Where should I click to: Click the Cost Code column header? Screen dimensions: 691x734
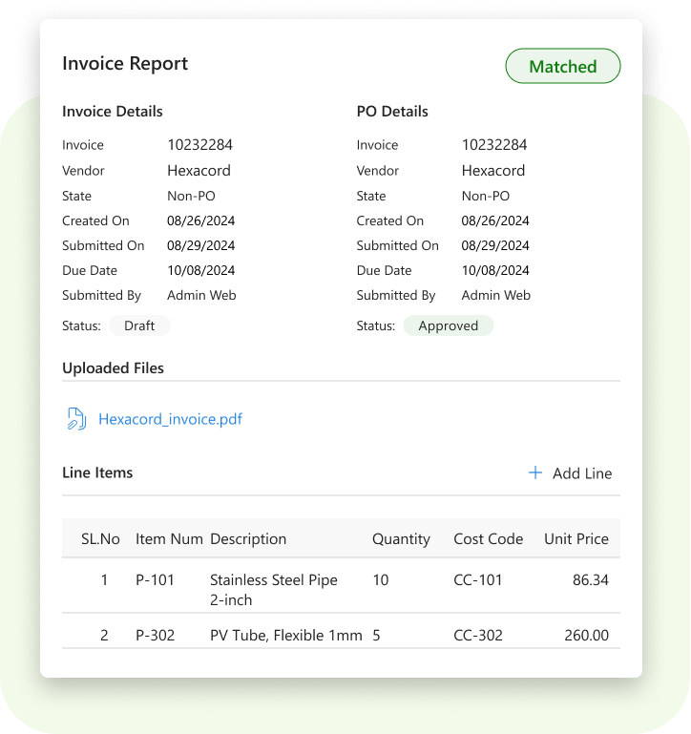click(488, 539)
